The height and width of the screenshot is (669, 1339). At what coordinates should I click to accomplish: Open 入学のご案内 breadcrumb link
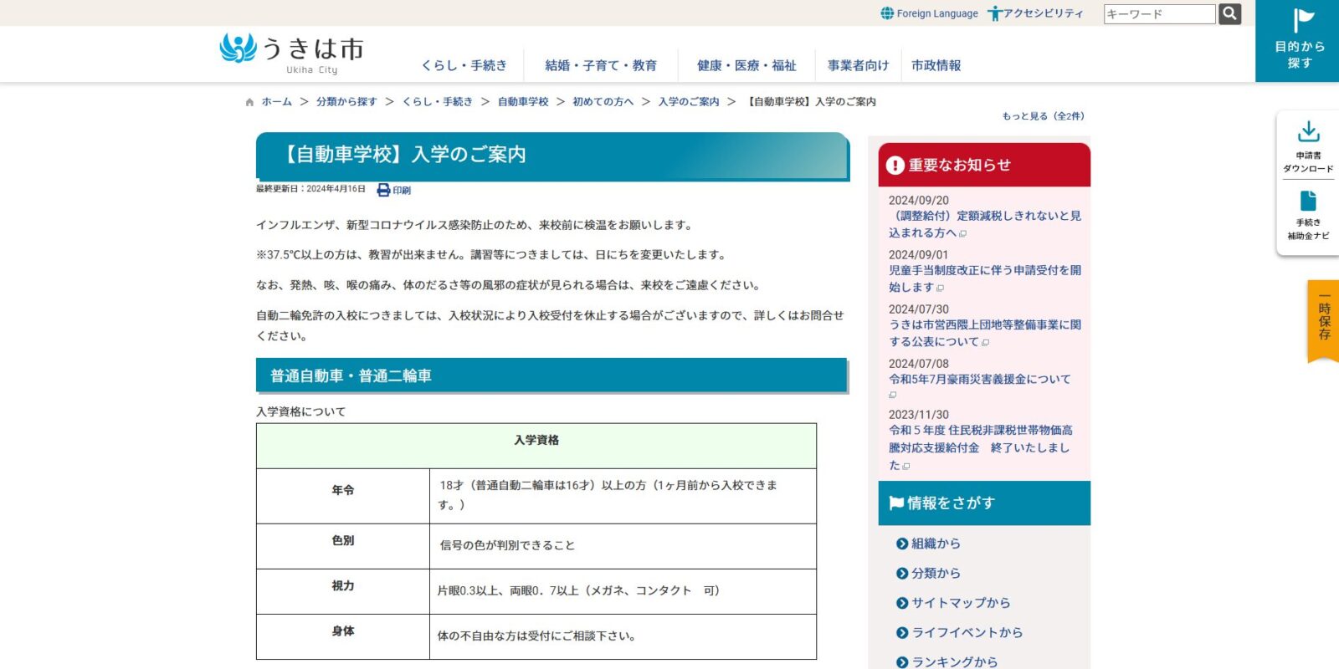click(689, 102)
